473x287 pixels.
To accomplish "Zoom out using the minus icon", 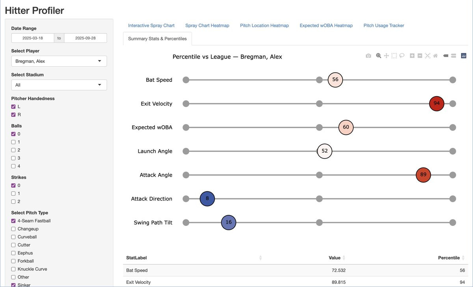I will (420, 56).
